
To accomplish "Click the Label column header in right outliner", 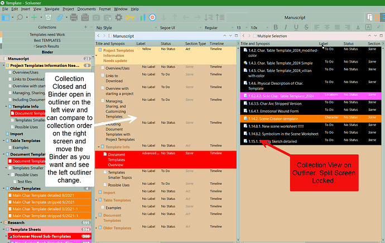I will coord(323,43).
